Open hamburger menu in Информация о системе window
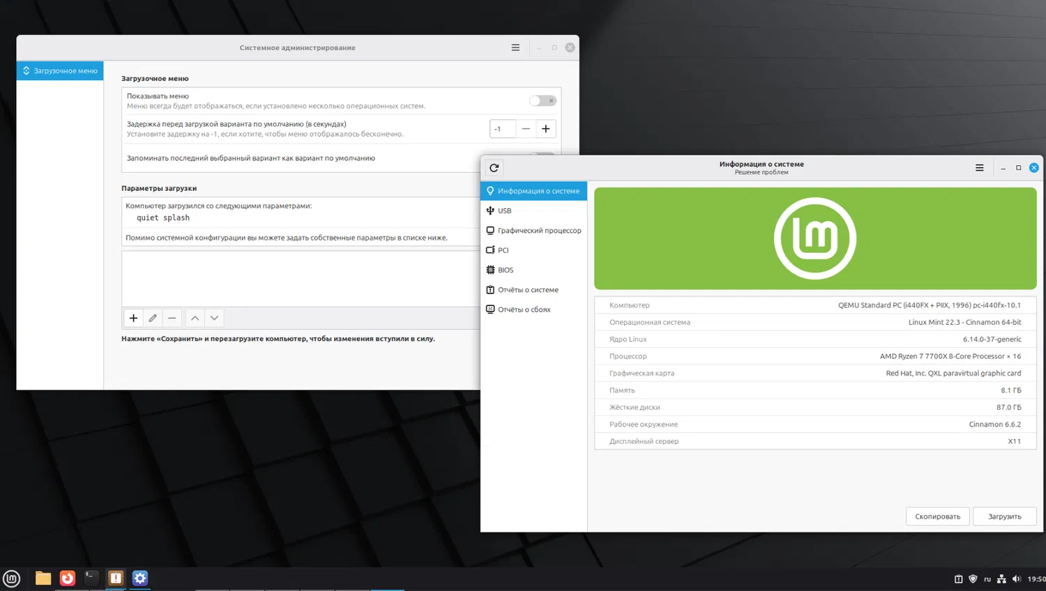This screenshot has height=591, width=1046. coord(980,168)
